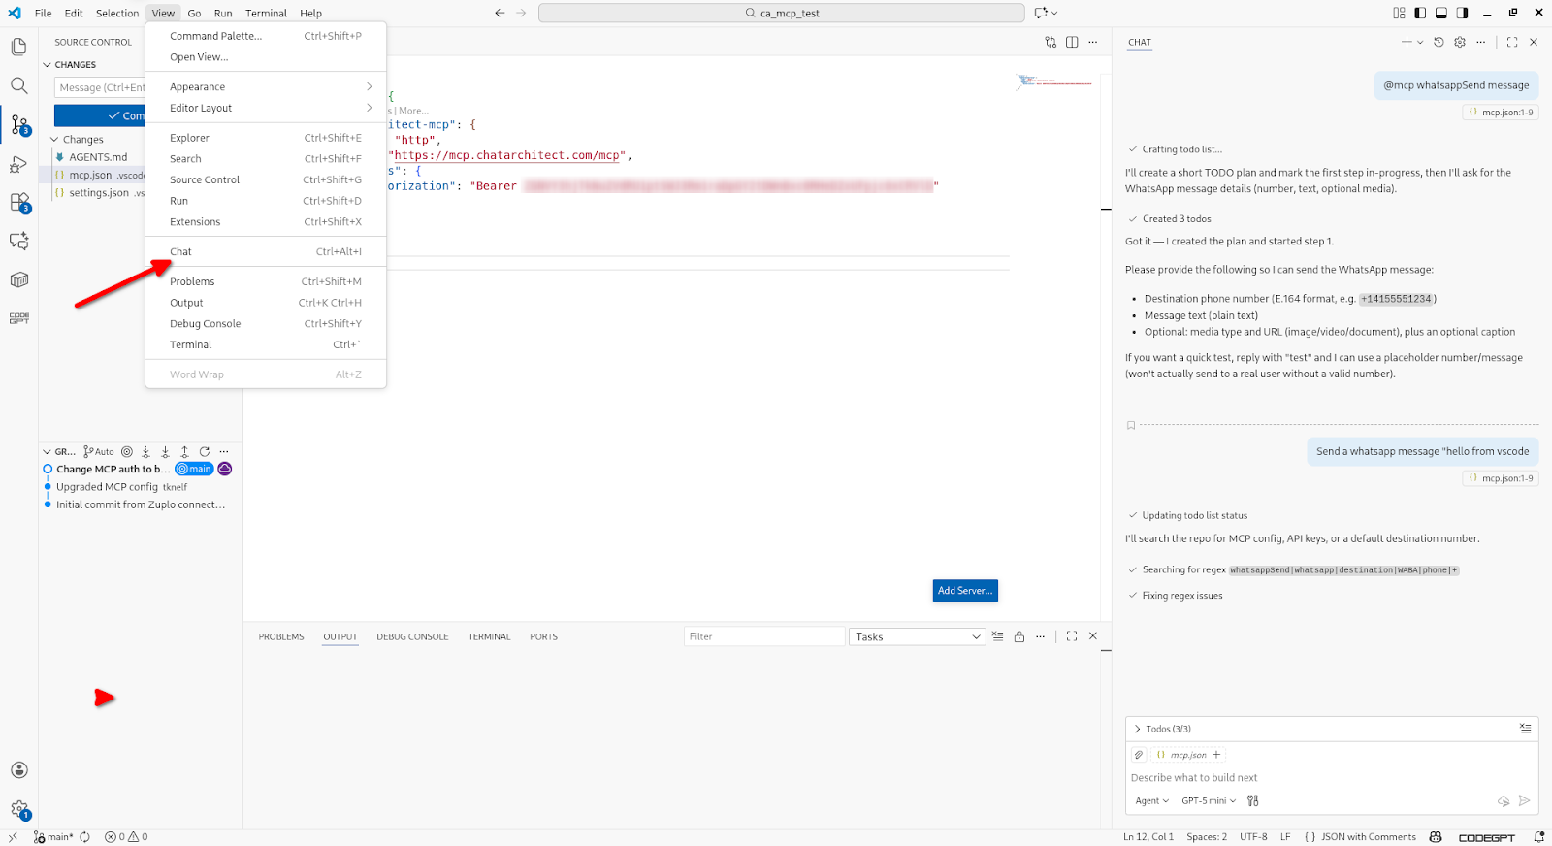Open Run and Debug in the activity bar

(x=18, y=164)
